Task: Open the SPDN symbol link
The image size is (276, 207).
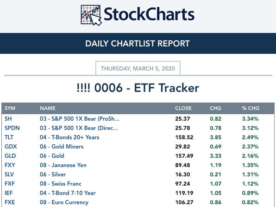Action: tap(12, 128)
